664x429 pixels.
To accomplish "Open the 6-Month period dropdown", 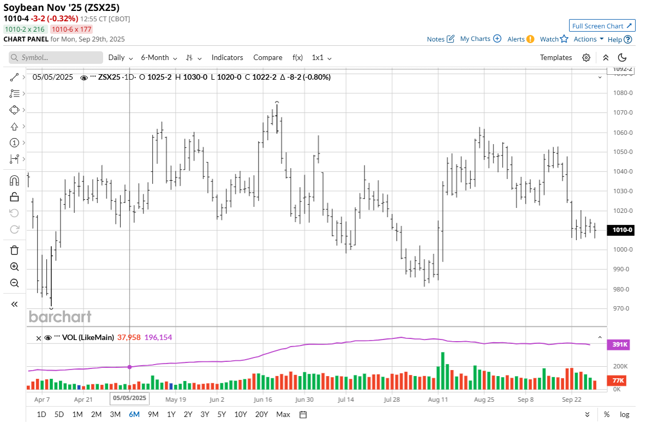I will click(x=159, y=57).
